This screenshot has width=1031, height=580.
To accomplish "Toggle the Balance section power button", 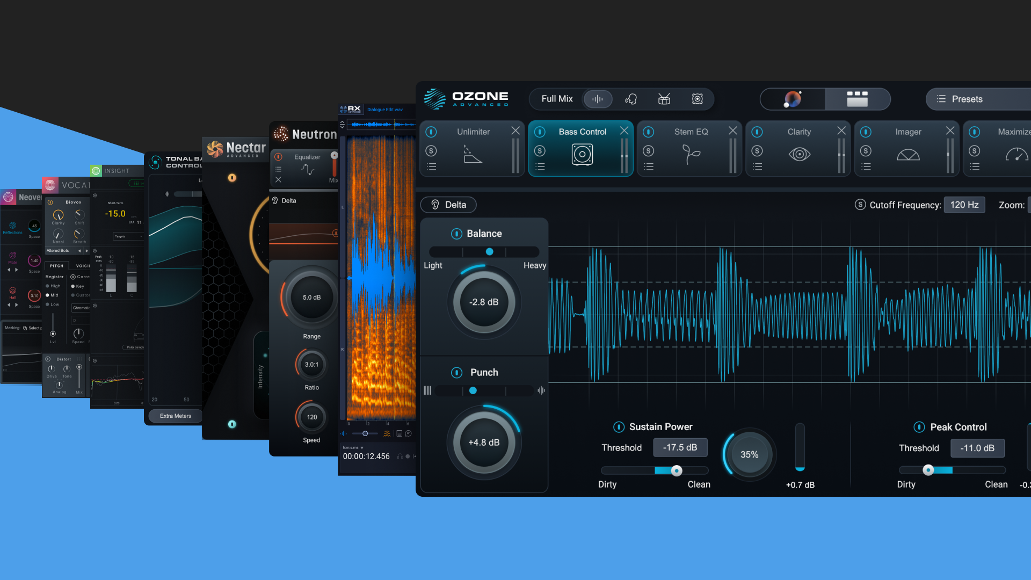I will (x=456, y=234).
